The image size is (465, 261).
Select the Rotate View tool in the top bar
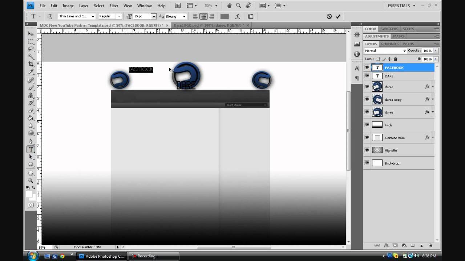pyautogui.click(x=248, y=5)
